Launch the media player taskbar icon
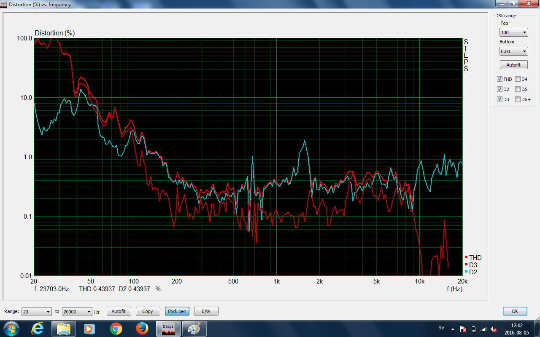The image size is (540, 337). click(89, 329)
